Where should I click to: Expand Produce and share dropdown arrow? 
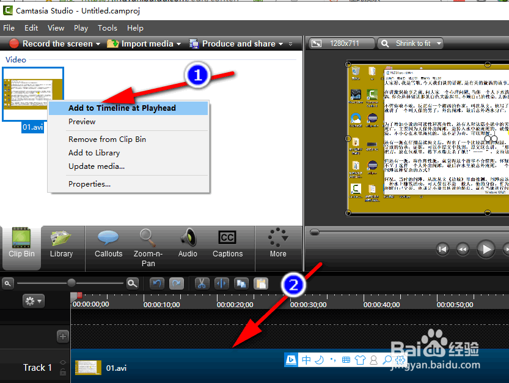(280, 44)
